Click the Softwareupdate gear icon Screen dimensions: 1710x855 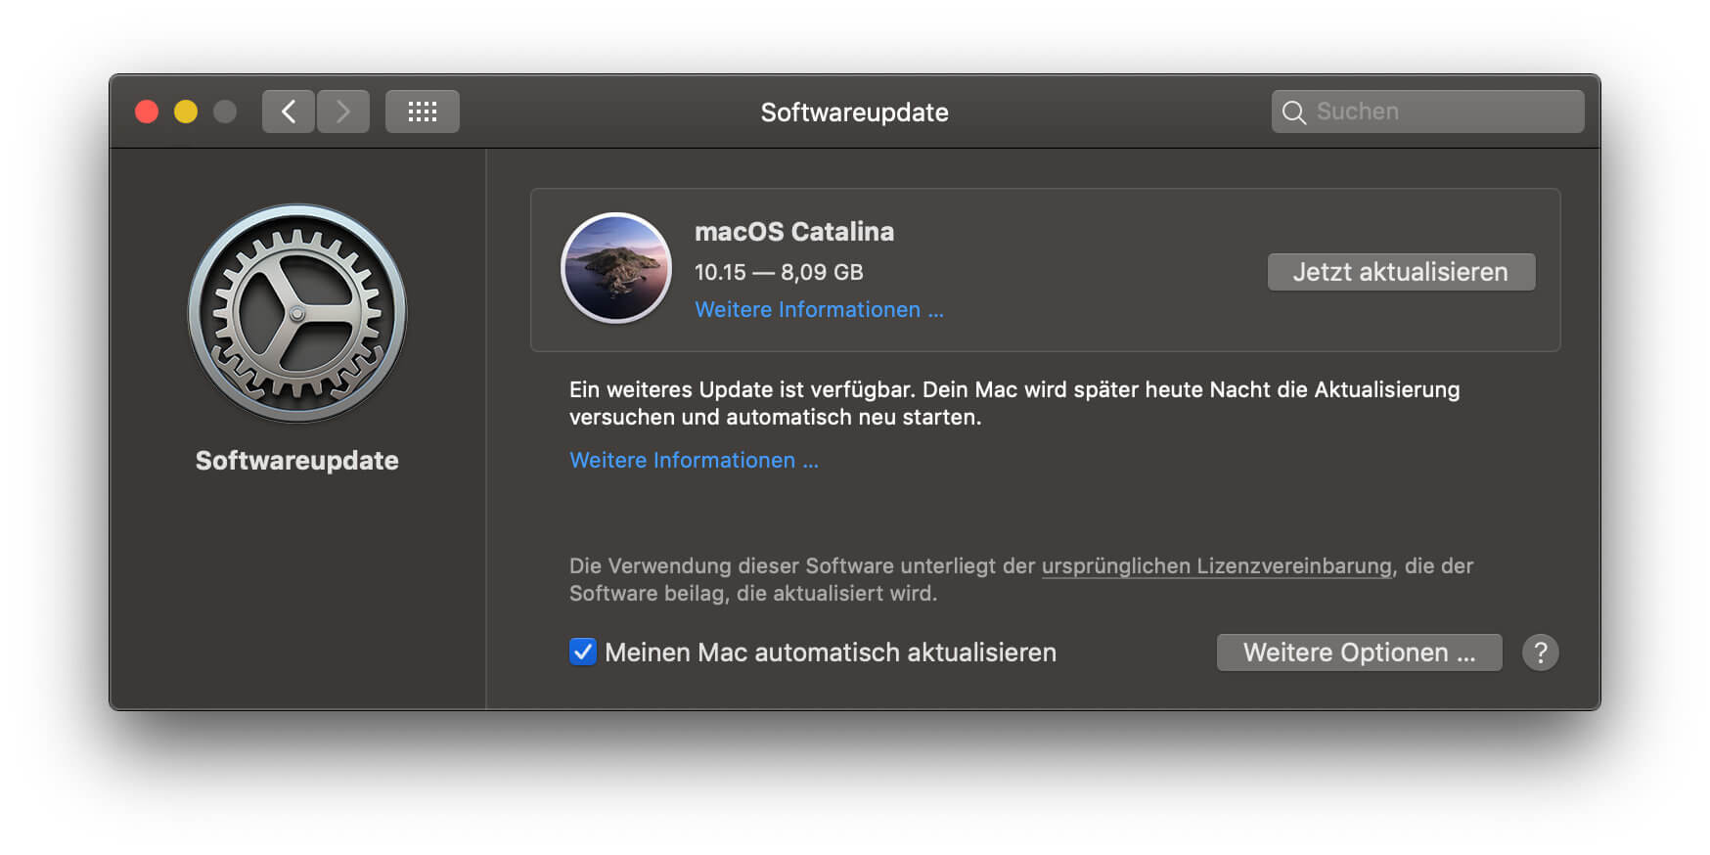(x=297, y=313)
